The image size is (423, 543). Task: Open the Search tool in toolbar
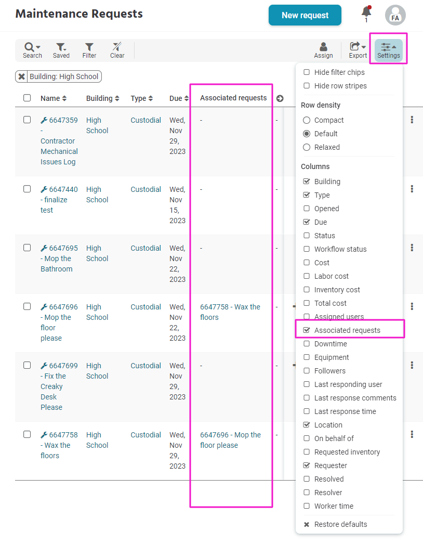coord(32,50)
